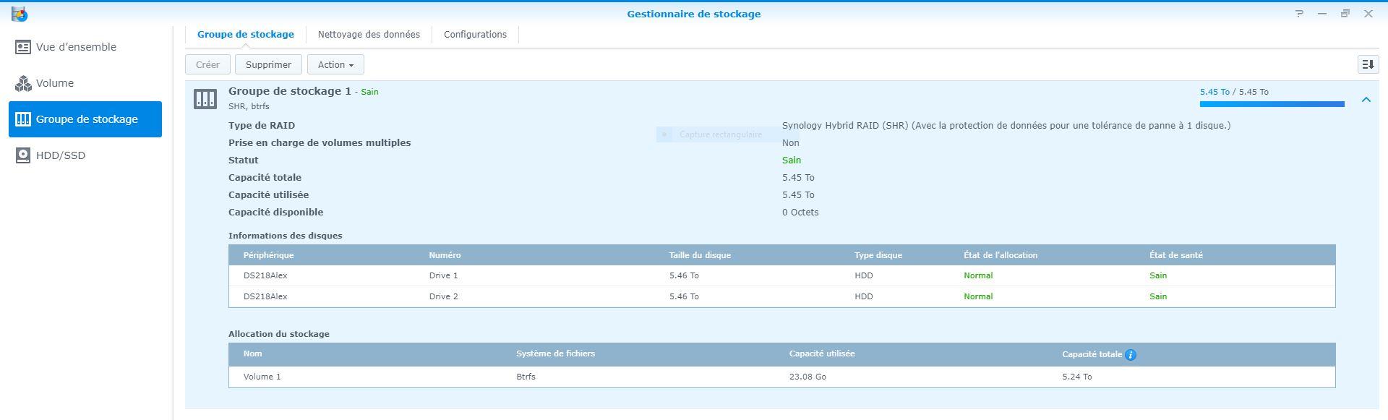Click the storage group 1 disk icon
Image resolution: width=1388 pixels, height=420 pixels.
205,99
